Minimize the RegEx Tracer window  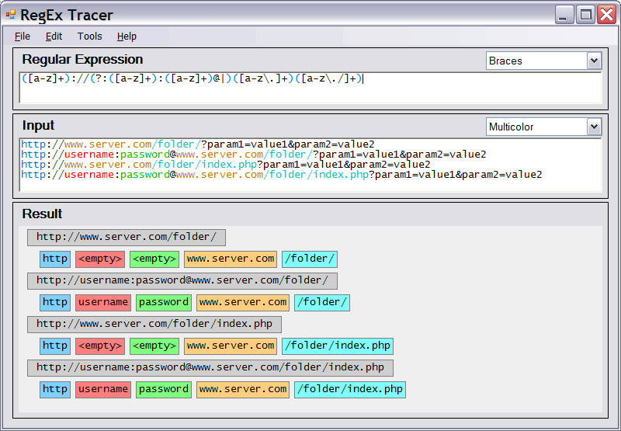tap(564, 14)
